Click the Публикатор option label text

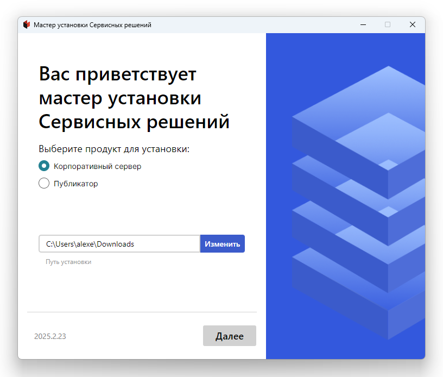[x=75, y=184]
